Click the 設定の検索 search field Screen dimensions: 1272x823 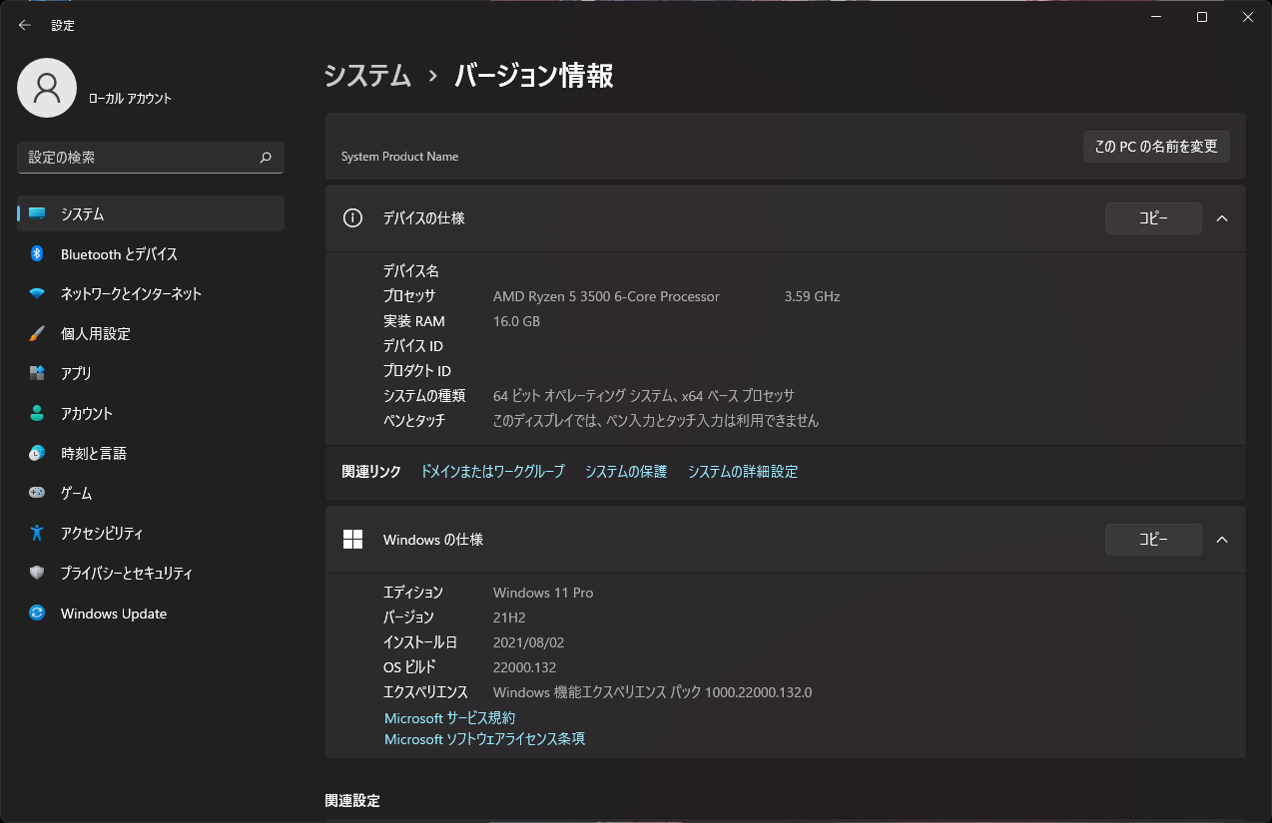(151, 158)
